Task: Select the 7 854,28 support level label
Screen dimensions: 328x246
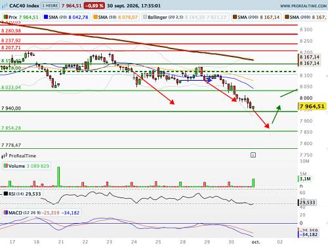Action: pyautogui.click(x=11, y=128)
